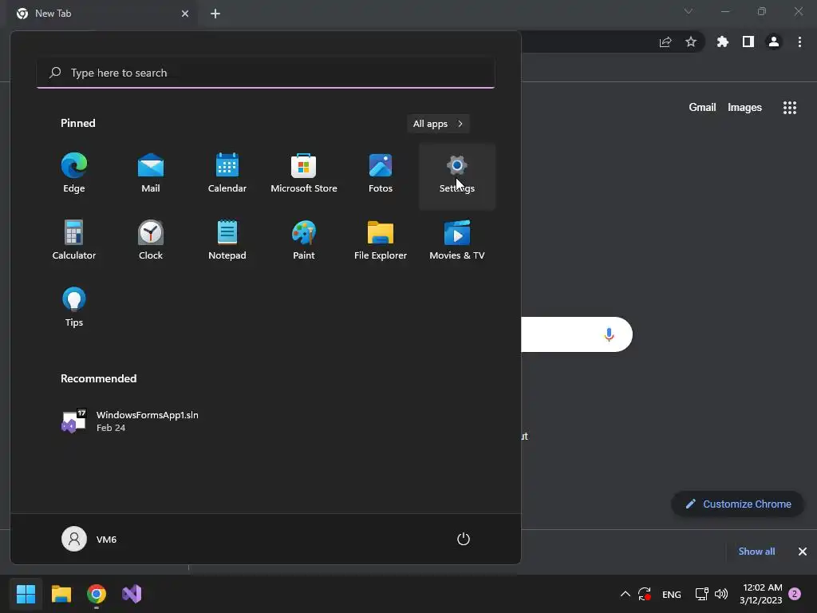
Task: Open pinned File Explorer in Start menu
Action: point(381,241)
